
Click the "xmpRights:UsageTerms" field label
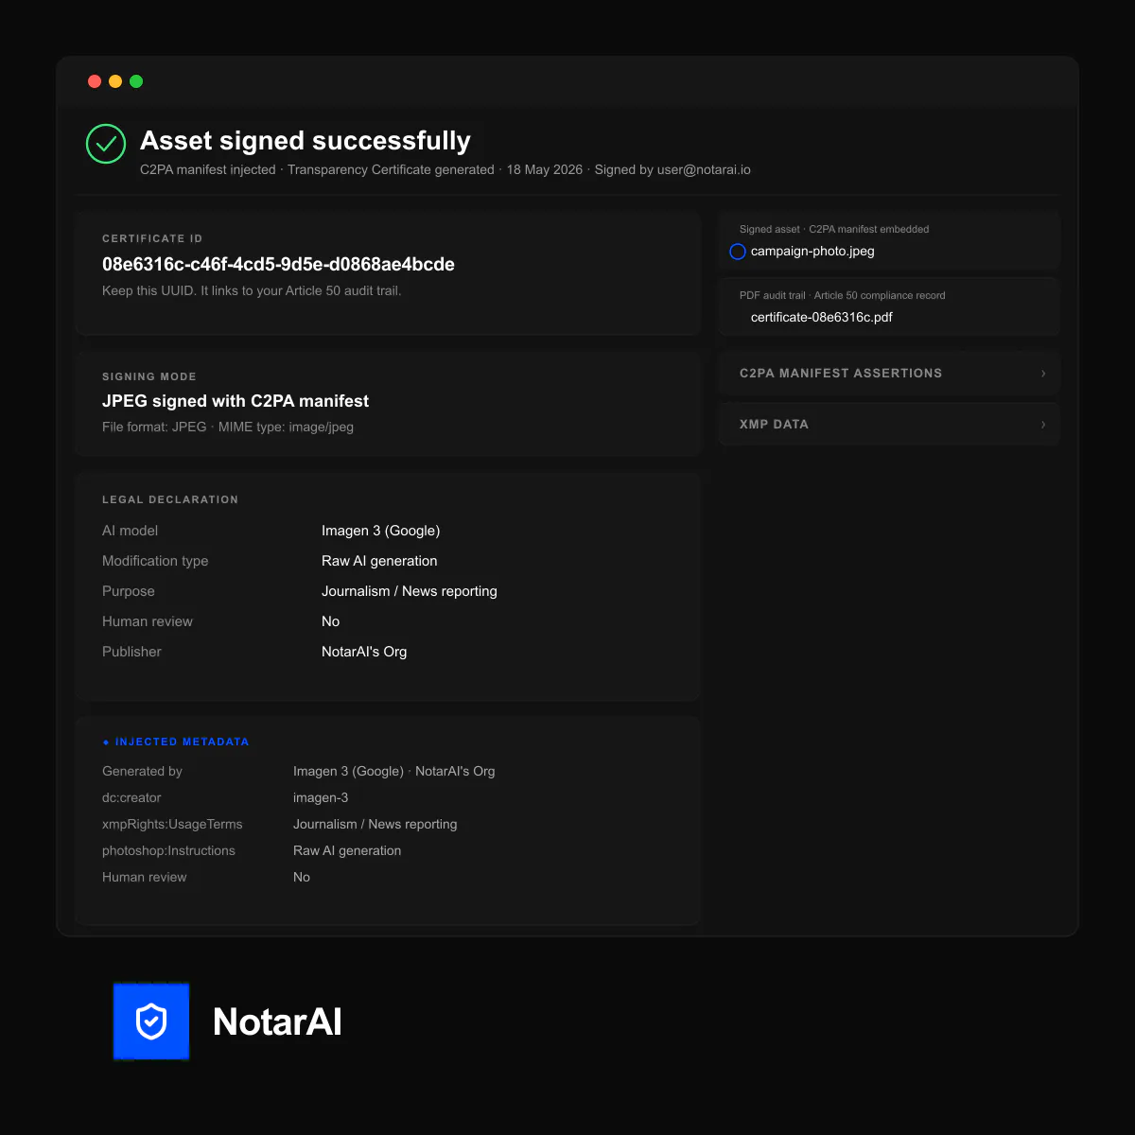click(172, 824)
